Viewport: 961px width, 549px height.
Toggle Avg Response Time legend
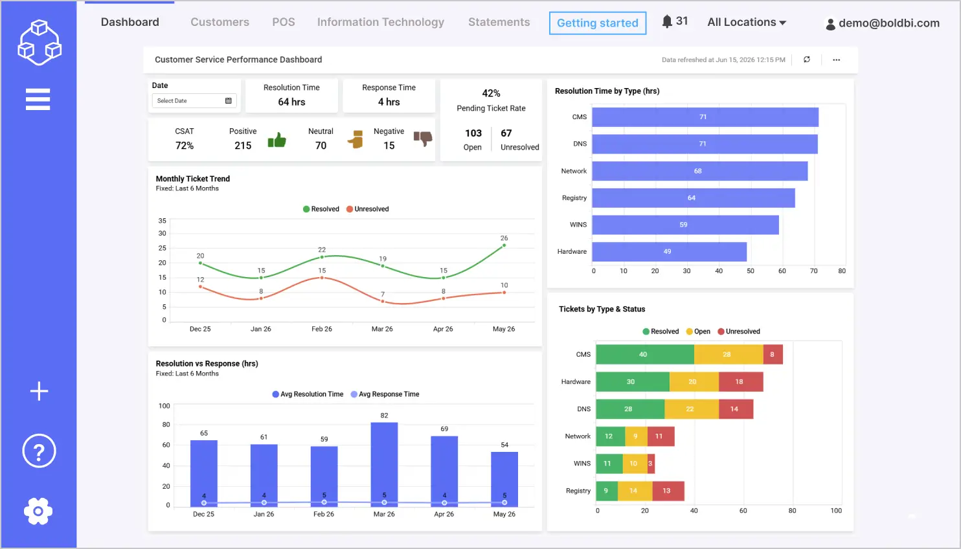tap(385, 394)
